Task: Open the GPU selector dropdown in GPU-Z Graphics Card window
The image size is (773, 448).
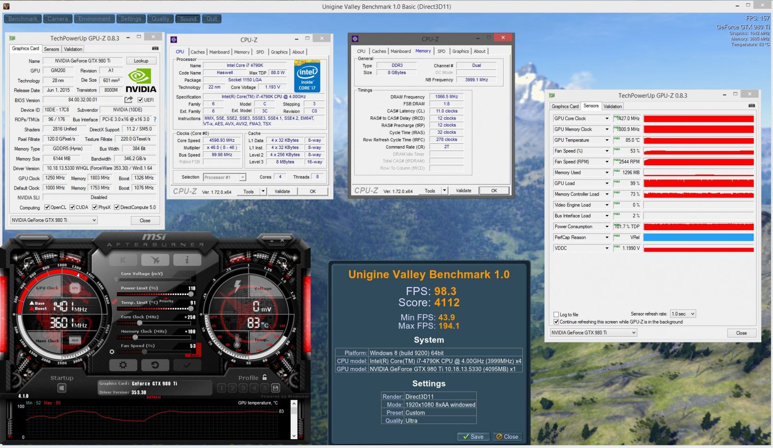Action: pos(54,220)
